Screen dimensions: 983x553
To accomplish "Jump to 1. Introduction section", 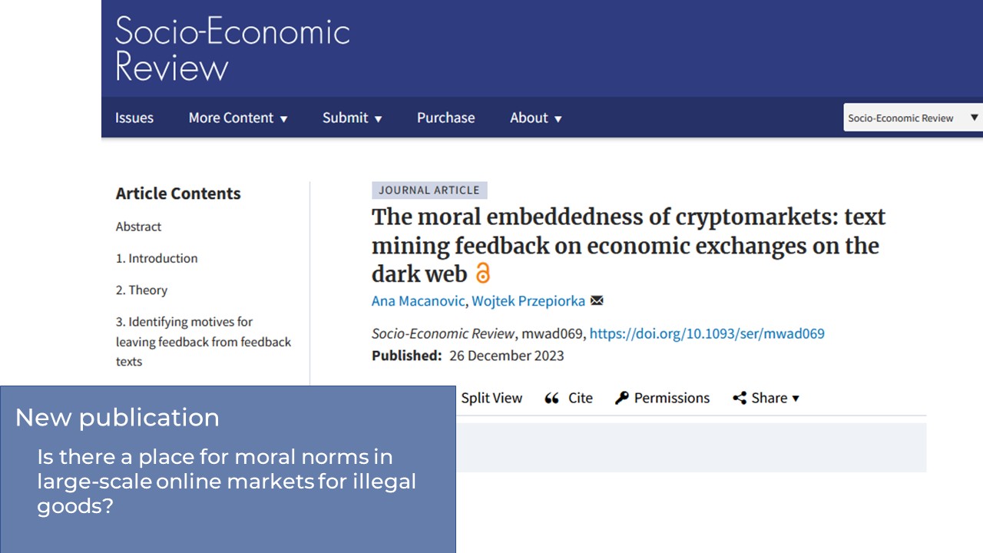I will (x=157, y=258).
